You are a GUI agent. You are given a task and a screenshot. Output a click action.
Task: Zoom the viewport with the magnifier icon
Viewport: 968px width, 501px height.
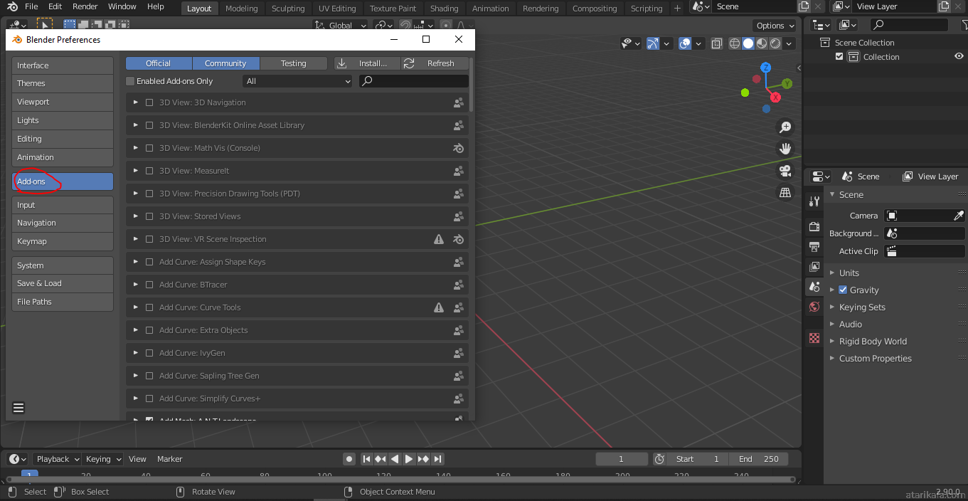[785, 127]
